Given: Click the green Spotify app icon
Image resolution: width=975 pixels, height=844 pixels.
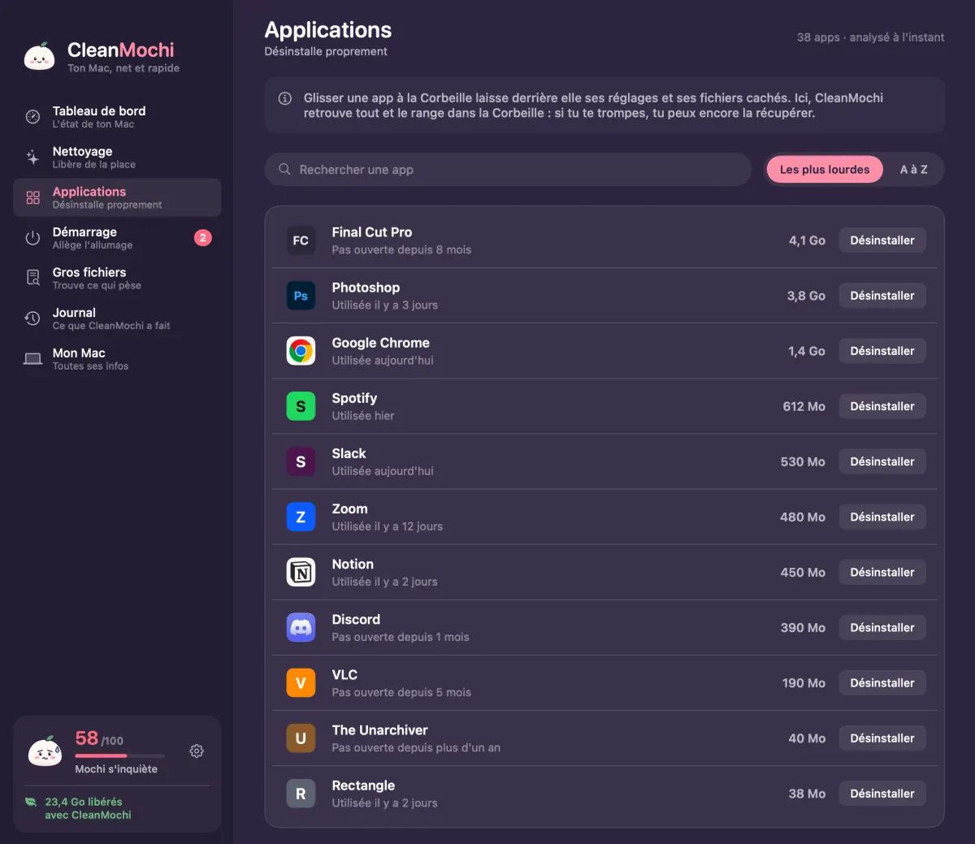Looking at the screenshot, I should click(301, 406).
